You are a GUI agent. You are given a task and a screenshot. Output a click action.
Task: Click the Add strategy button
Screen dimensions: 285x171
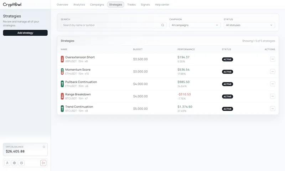pyautogui.click(x=25, y=33)
